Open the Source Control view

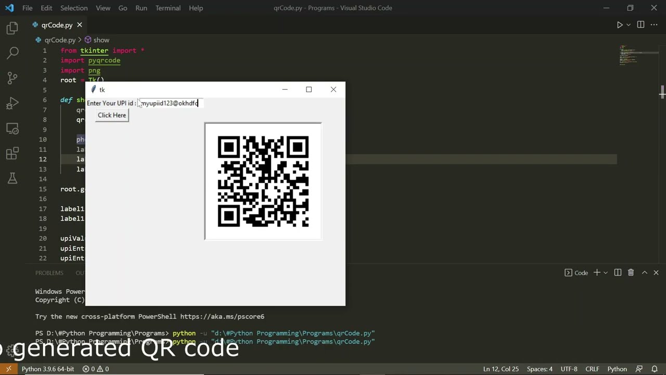point(12,78)
